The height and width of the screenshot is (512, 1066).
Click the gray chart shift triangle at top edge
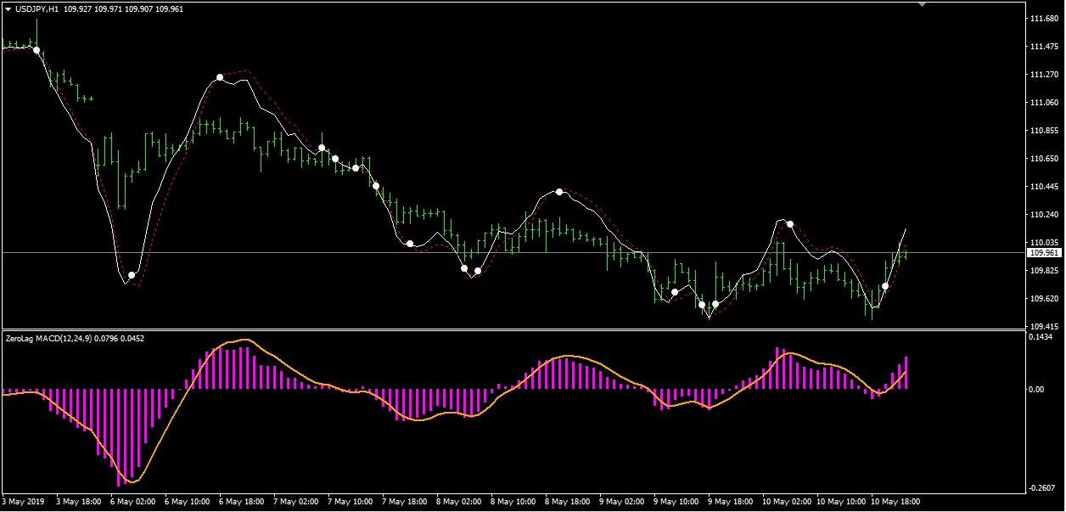click(x=923, y=3)
